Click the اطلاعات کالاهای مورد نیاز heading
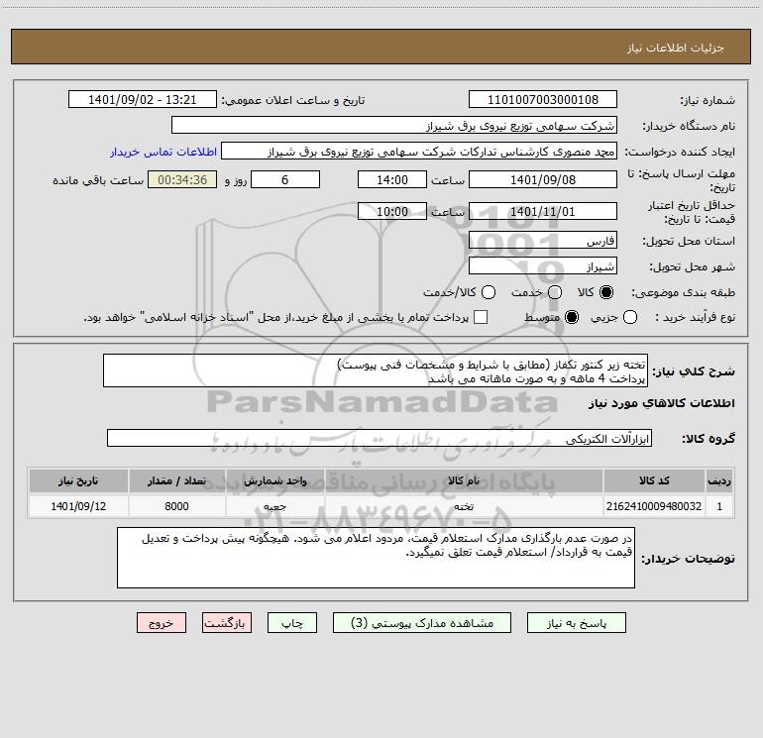 pyautogui.click(x=662, y=403)
